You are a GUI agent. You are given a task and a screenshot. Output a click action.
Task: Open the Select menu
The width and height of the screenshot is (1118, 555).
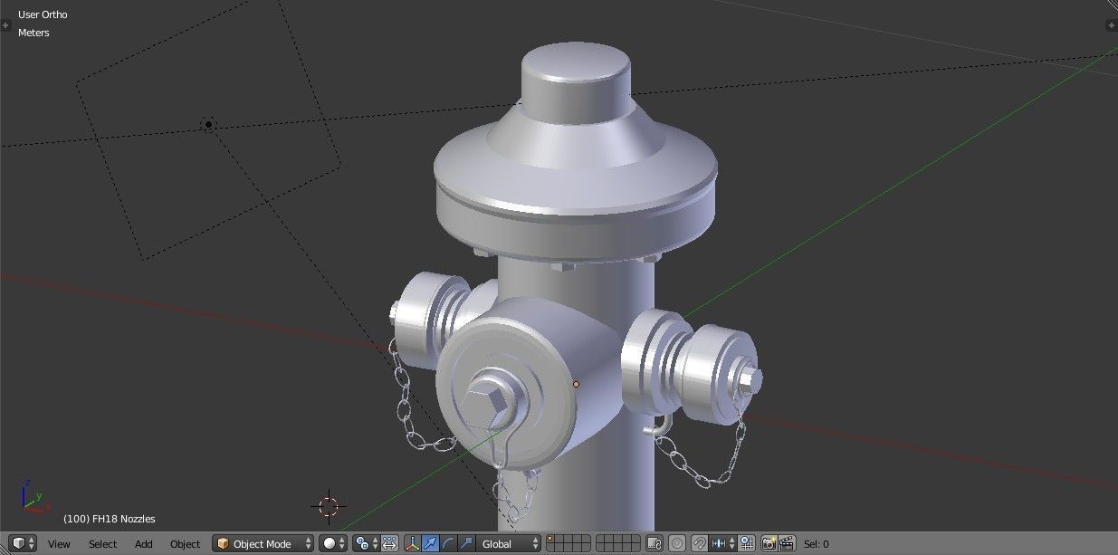point(102,544)
